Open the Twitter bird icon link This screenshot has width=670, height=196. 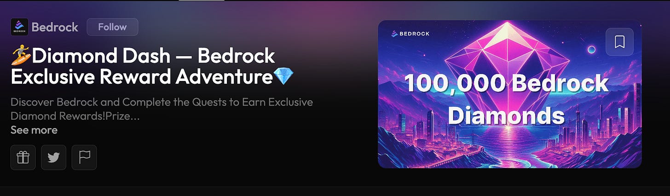(x=53, y=157)
